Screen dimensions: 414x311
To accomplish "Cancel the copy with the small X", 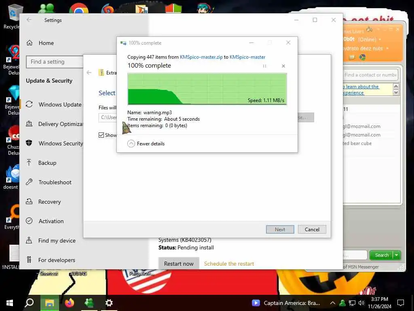I will click(283, 66).
